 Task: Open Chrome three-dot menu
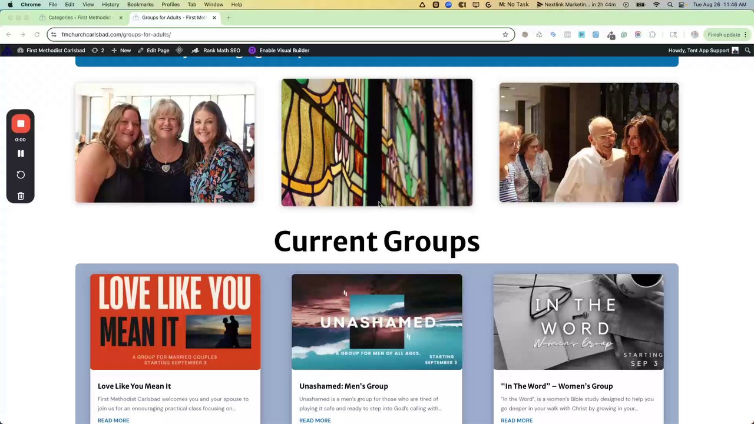pos(745,35)
